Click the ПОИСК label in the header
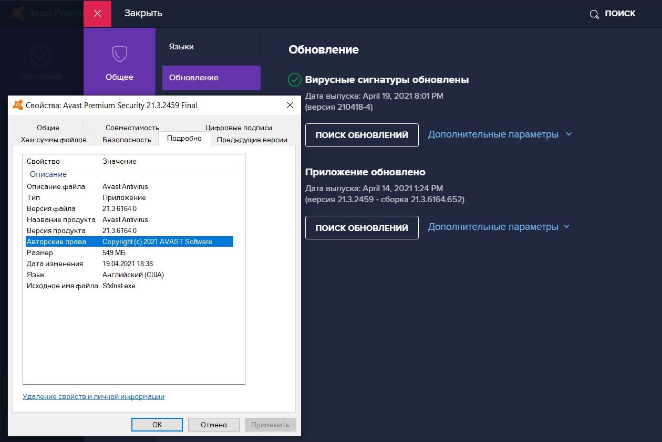The width and height of the screenshot is (662, 442). (x=620, y=14)
